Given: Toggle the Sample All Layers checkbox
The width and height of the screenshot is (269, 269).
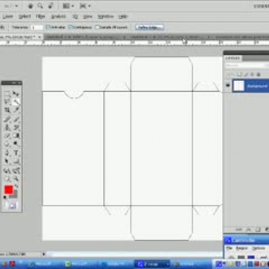Looking at the screenshot, I should tap(97, 27).
